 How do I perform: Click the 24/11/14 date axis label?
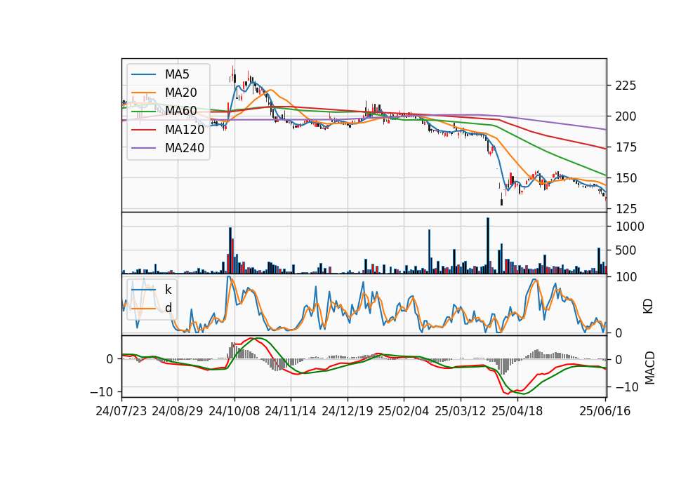[x=291, y=411]
